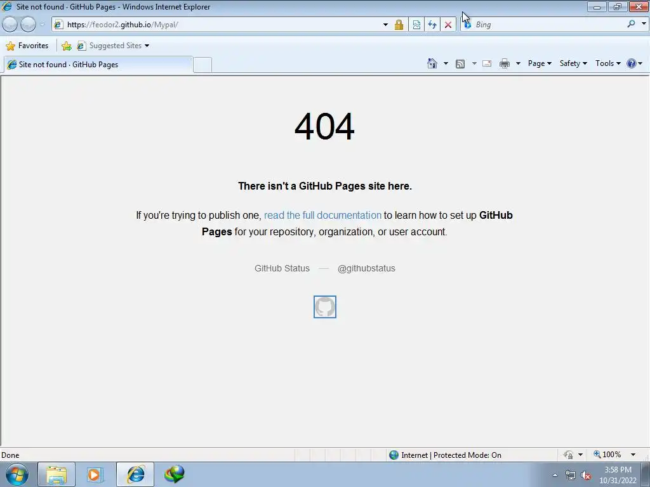Click the Help question mark icon
The image size is (650, 487).
[x=632, y=63]
